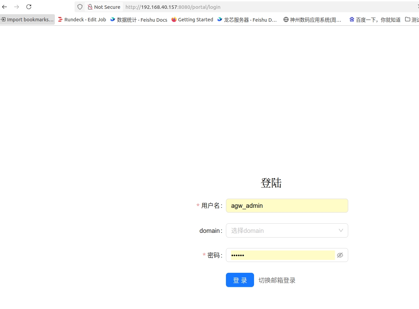Viewport: 419px width, 309px height.
Task: Click the browser forward arrow
Action: click(x=17, y=7)
